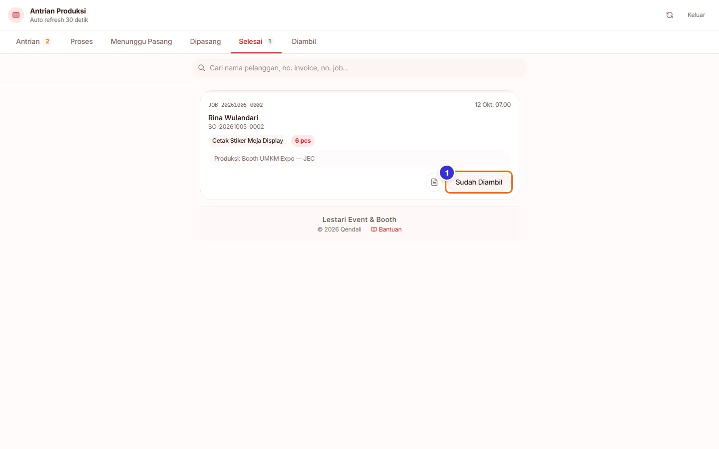Click the Rina Wulandari customer name
This screenshot has width=719, height=449.
[x=233, y=118]
